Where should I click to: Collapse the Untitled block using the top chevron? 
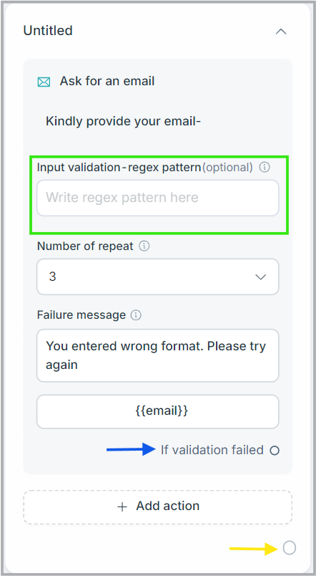281,32
